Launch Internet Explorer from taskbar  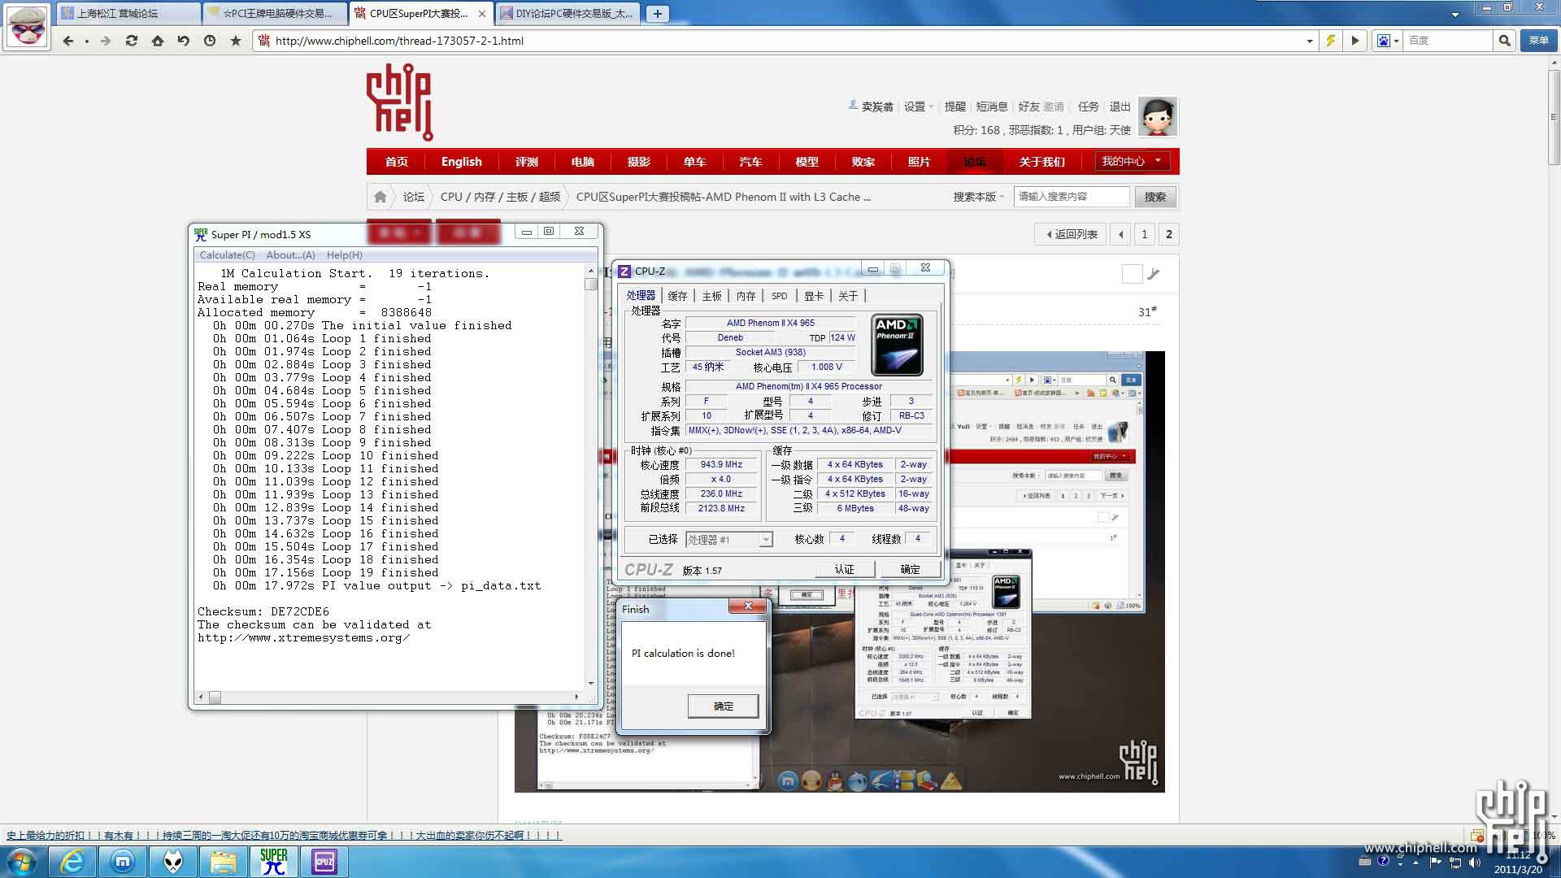(x=73, y=862)
